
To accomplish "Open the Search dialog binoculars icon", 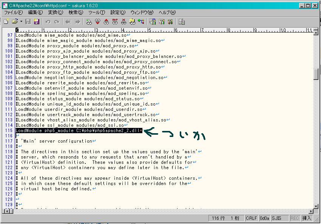I will (x=89, y=22).
